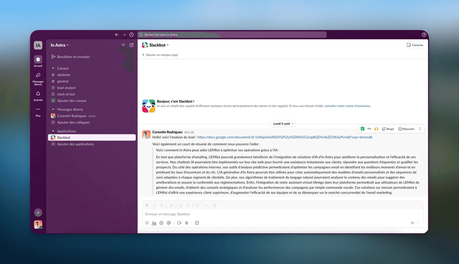Collapse the Applications section
The image size is (459, 264).
[53, 131]
